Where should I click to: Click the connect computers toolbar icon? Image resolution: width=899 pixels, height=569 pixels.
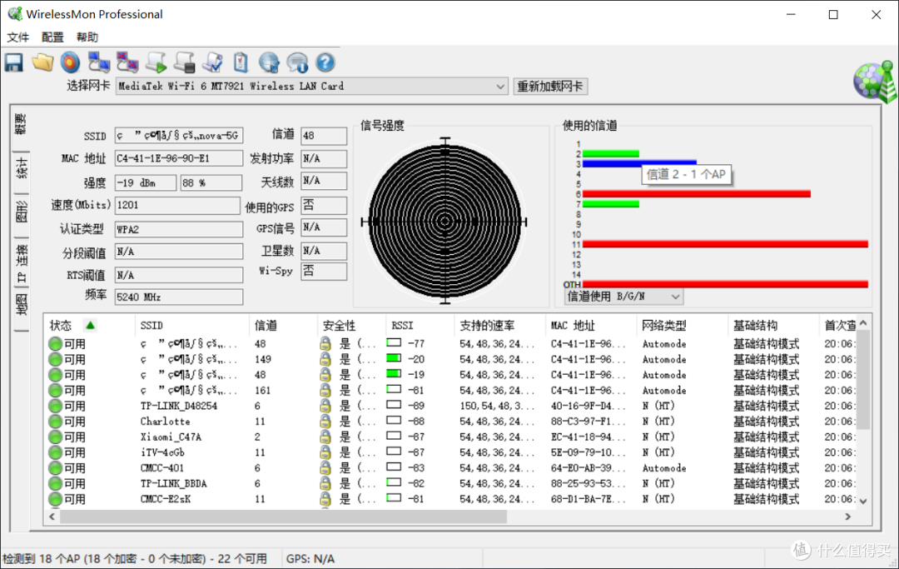pos(98,62)
